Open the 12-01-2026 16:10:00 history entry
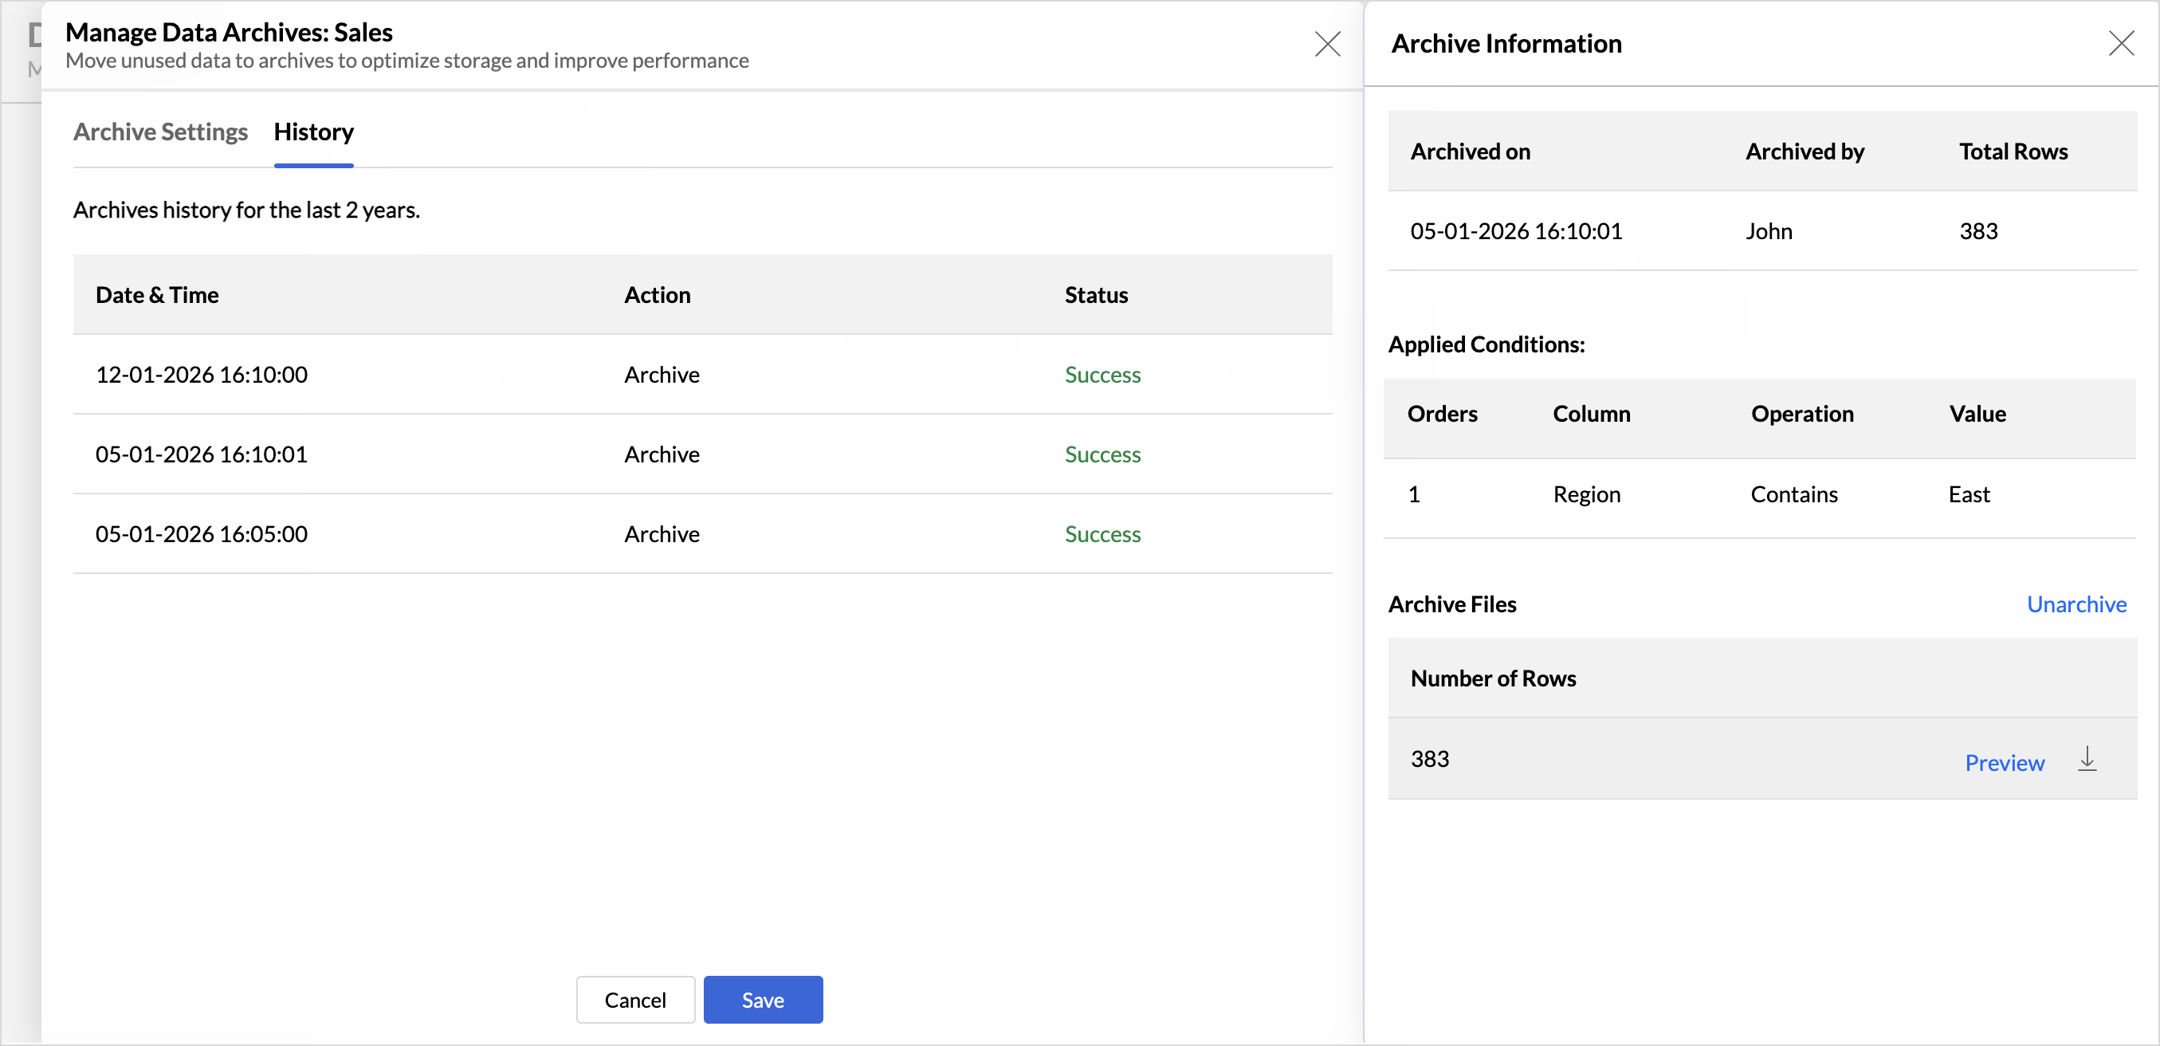Viewport: 2160px width, 1046px height. coord(201,374)
